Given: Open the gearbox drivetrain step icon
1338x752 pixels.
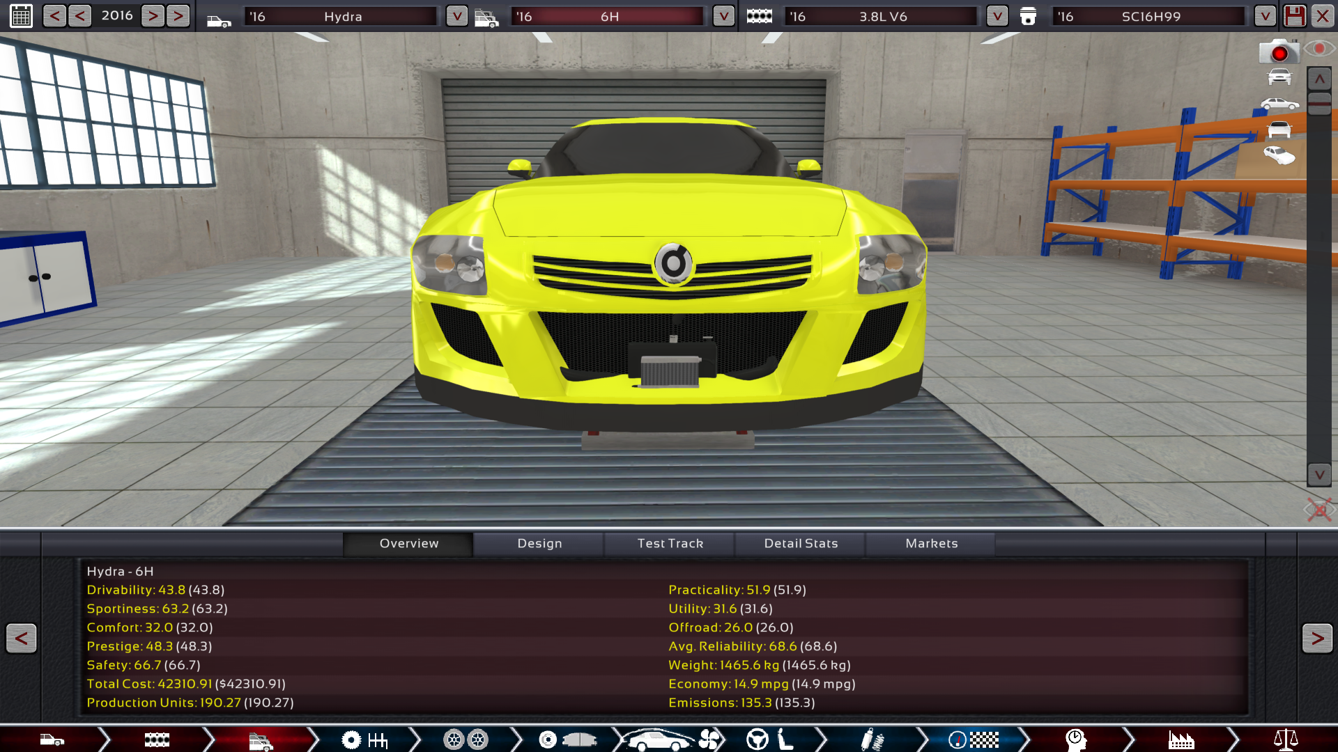Looking at the screenshot, I should [364, 739].
